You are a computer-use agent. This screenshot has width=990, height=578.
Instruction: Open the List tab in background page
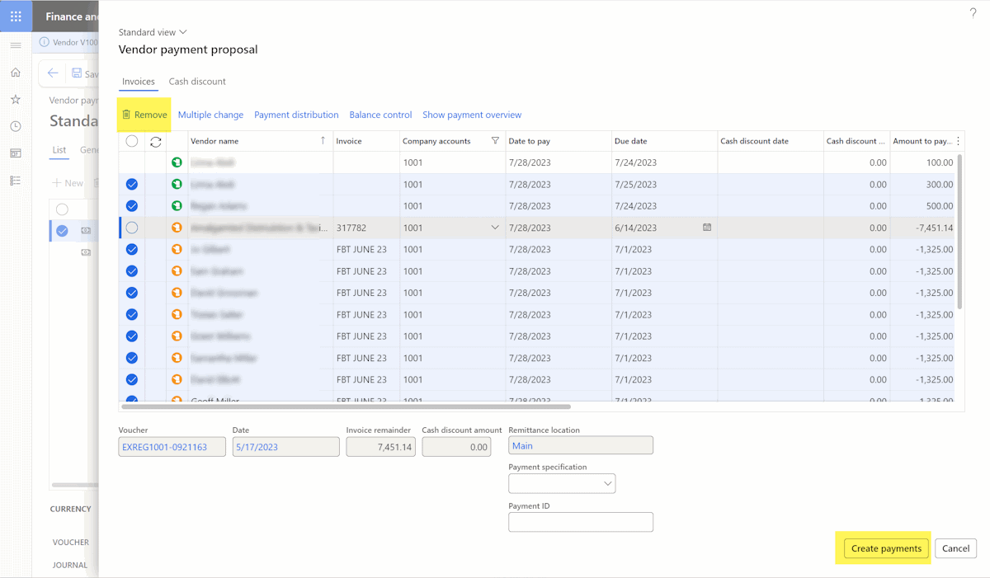[59, 150]
